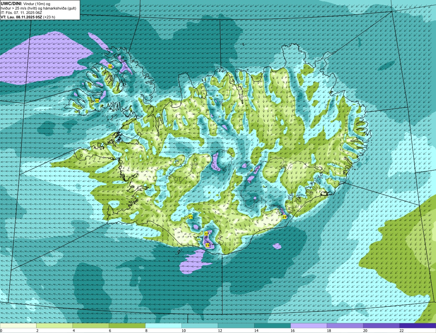Select the 8–10 m/s pale cyan legend swatch
Image resolution: width=436 pixels, height=333 pixels.
163,326
